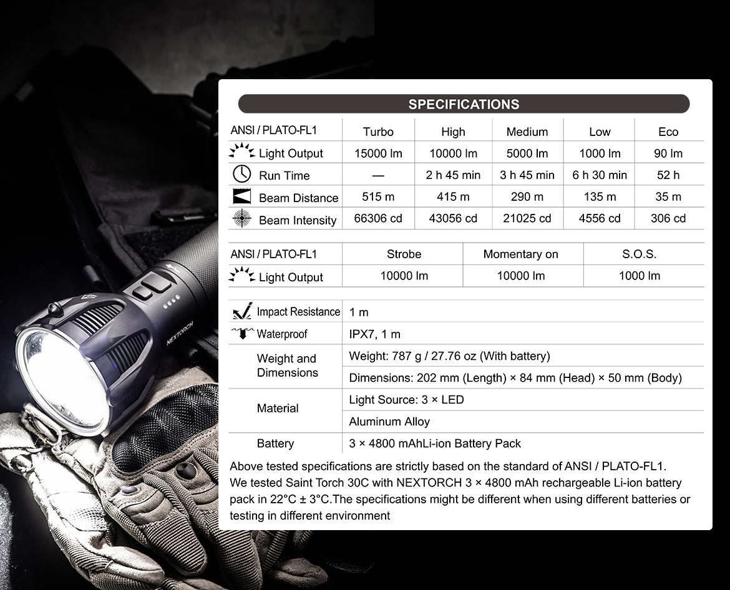Click the 515 m beam distance
The image size is (730, 590).
378,196
